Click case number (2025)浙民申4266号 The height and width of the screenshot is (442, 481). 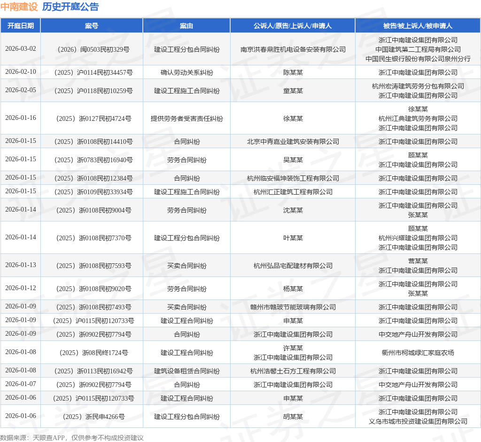93,417
